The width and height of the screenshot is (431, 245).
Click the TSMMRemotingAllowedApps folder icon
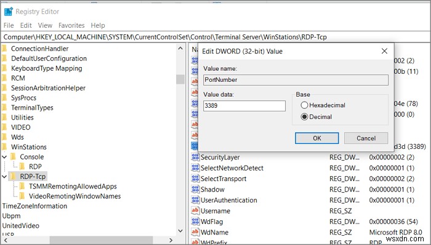(22, 187)
